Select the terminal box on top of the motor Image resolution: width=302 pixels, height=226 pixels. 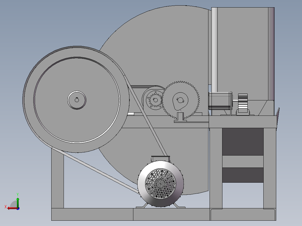pos(161,159)
